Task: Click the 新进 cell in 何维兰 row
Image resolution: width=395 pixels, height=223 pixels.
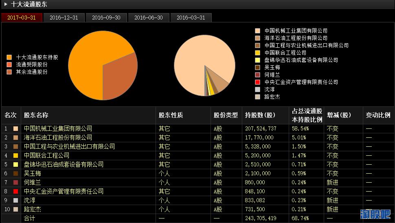Action: (332, 182)
